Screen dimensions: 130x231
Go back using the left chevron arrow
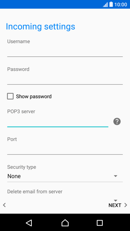tap(4, 205)
